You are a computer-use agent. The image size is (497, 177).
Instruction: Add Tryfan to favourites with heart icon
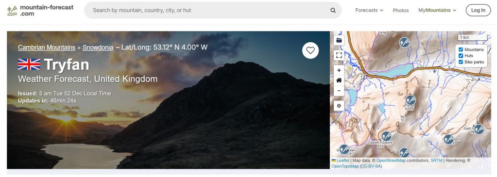[310, 50]
